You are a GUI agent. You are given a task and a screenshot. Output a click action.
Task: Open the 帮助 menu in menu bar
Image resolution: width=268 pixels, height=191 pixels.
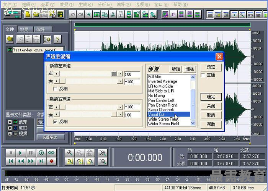[x=180, y=5]
